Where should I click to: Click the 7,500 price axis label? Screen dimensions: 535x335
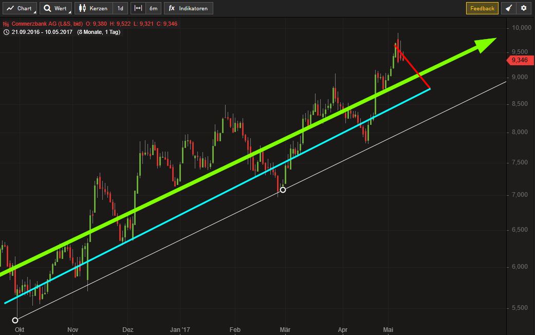pyautogui.click(x=519, y=162)
